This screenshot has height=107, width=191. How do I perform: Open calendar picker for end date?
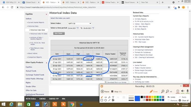[93, 28]
